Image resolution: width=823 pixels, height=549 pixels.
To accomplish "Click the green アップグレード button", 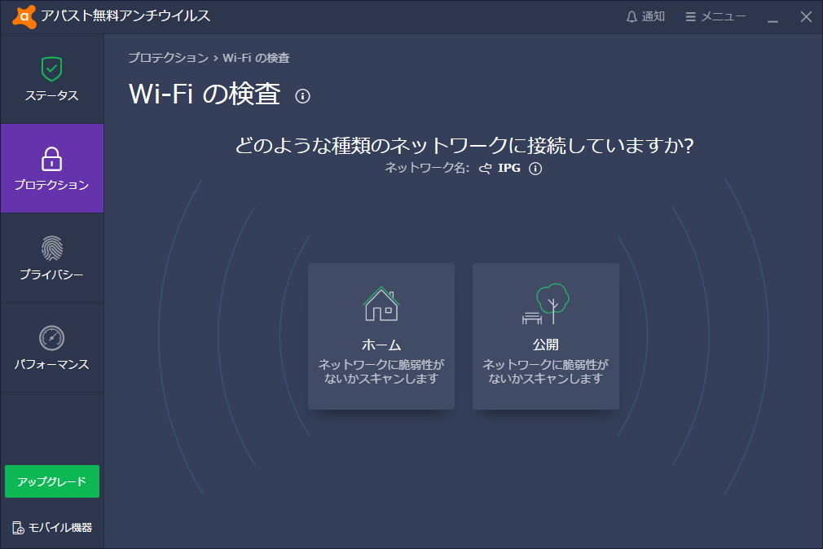I will 51,481.
